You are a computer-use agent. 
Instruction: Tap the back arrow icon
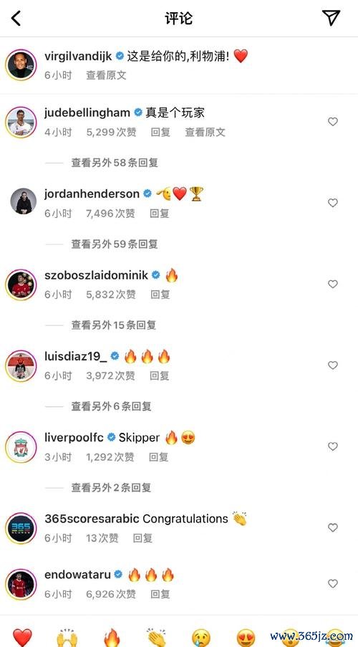(16, 18)
